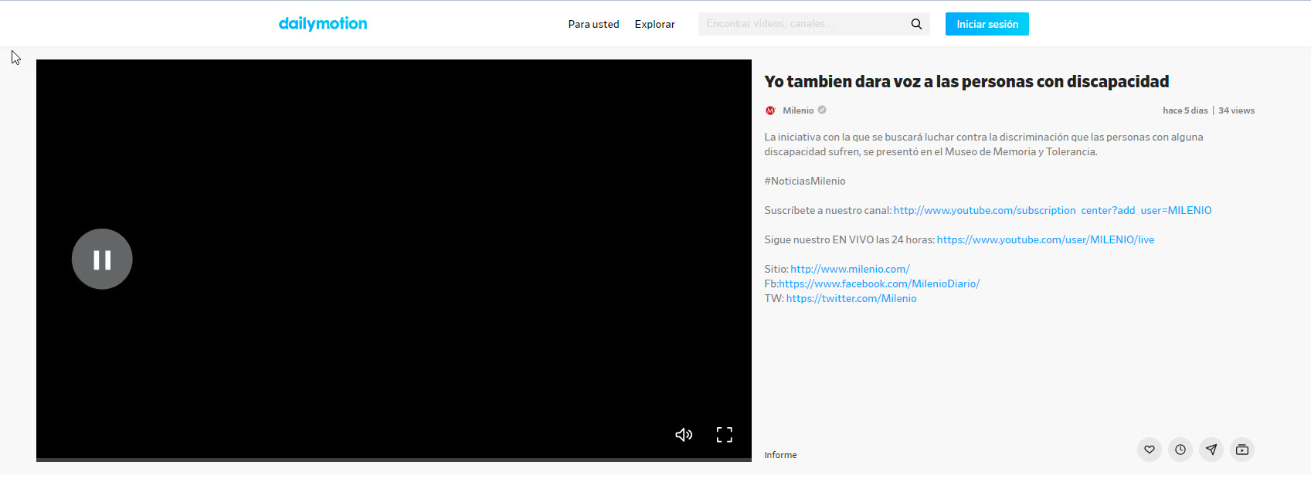
Task: Click the Informe report link
Action: pyautogui.click(x=780, y=455)
